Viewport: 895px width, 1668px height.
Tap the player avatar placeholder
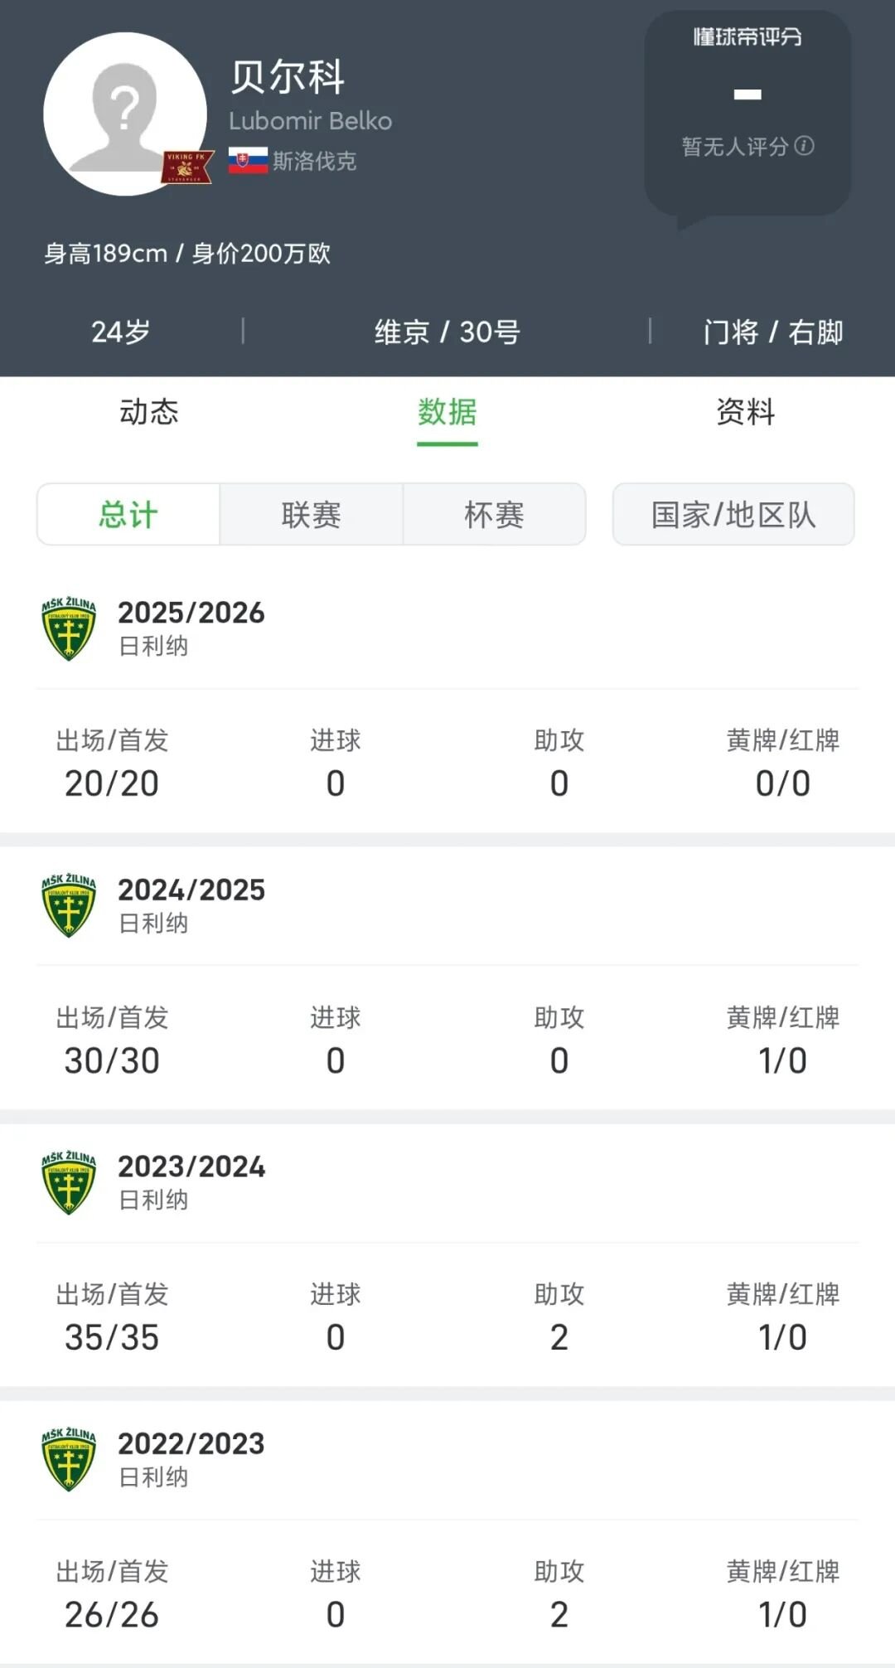(124, 114)
